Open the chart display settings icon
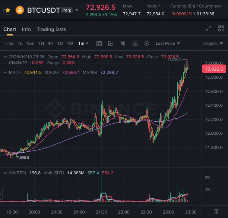 click(135, 43)
